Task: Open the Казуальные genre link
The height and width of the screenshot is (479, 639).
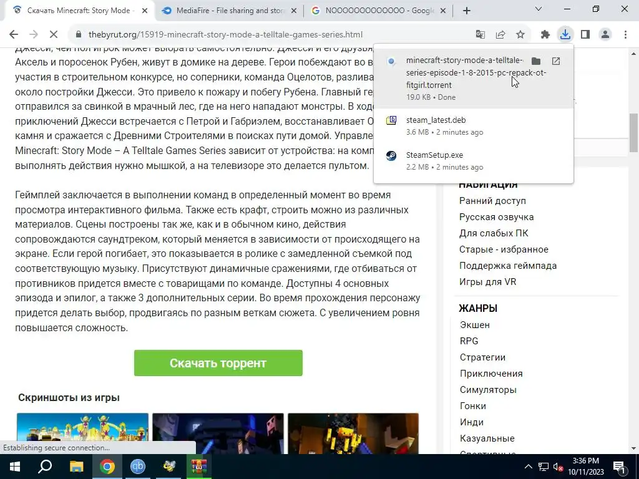Action: point(487,438)
